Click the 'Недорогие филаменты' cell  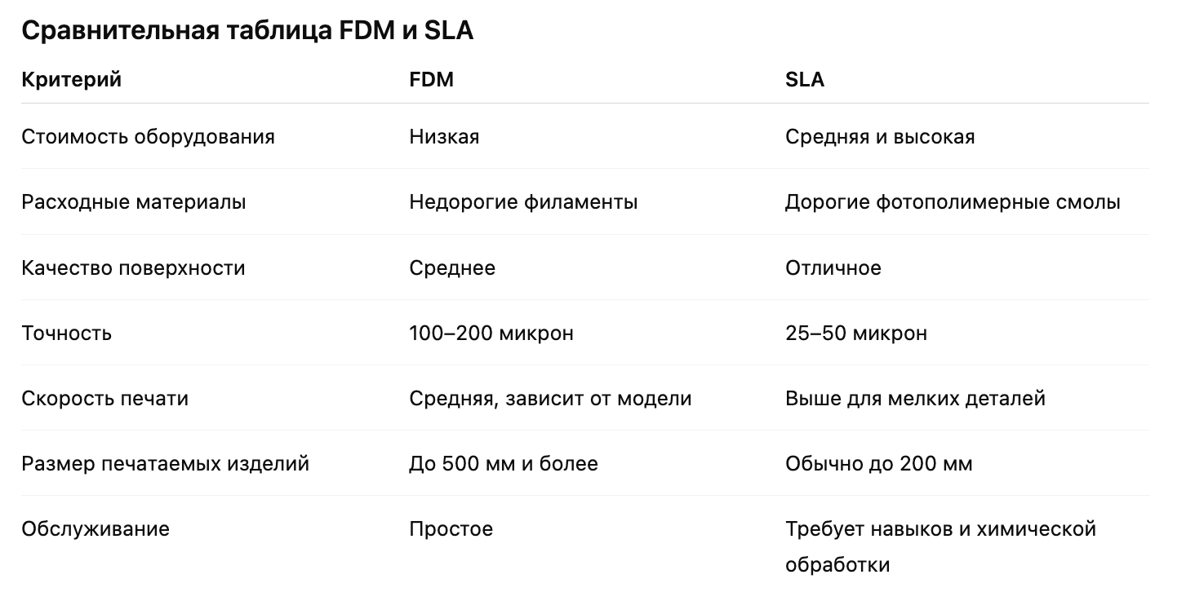tap(523, 201)
